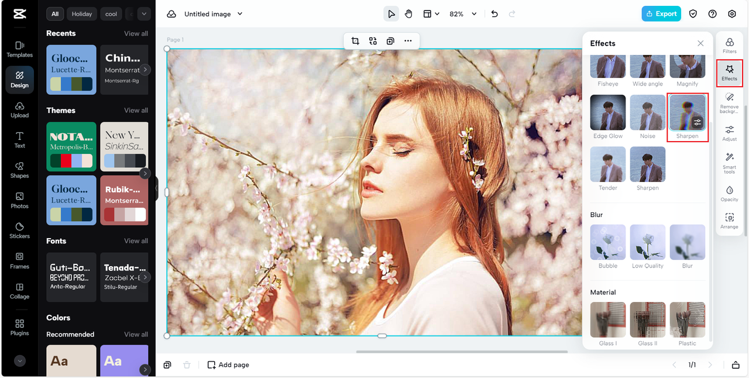Click the cloud save status icon
749x378 pixels.
[x=171, y=14]
